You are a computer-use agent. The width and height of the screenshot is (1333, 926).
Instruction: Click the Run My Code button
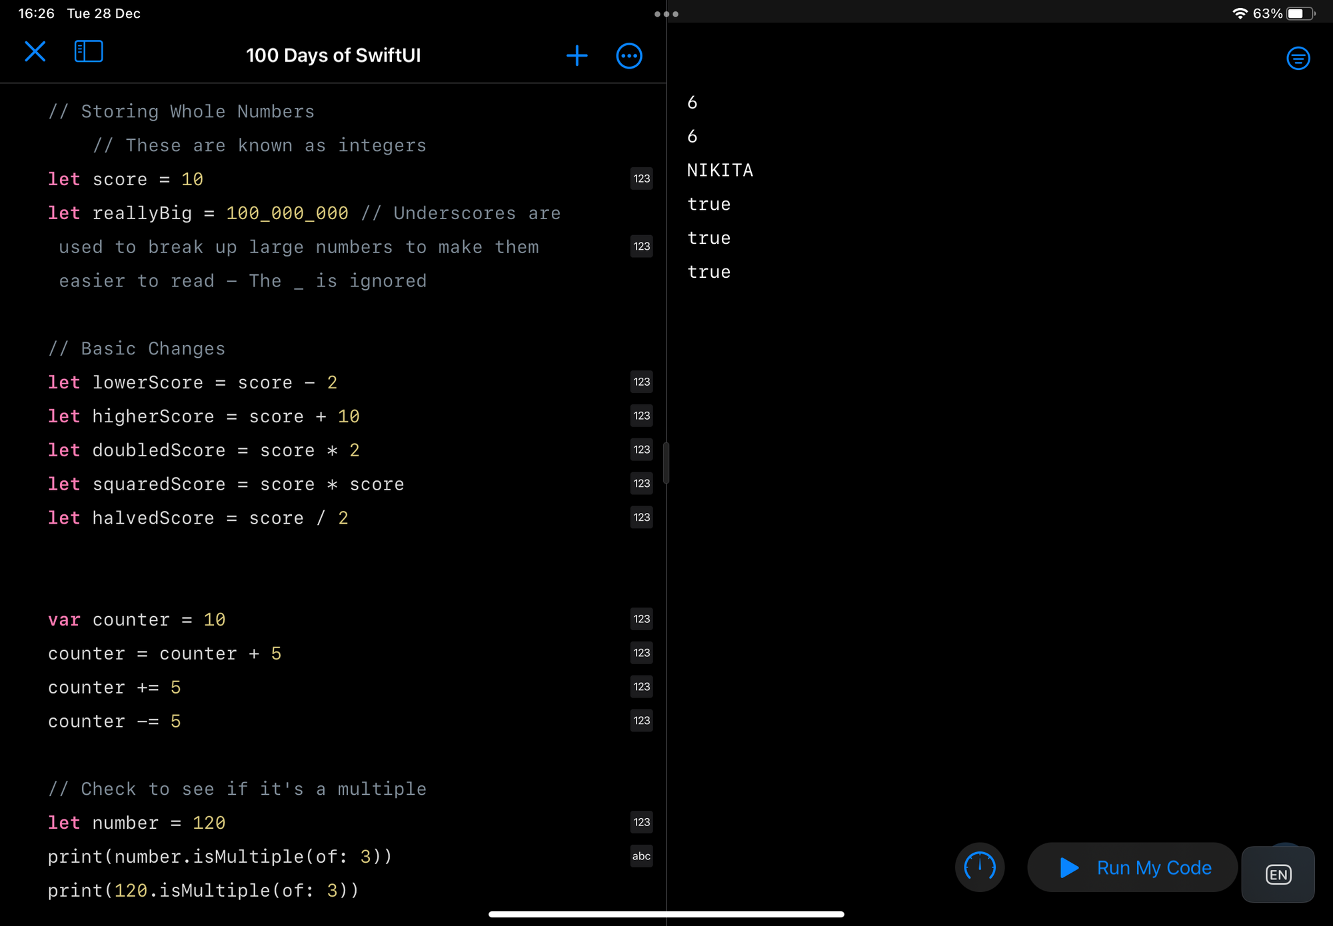(1132, 867)
